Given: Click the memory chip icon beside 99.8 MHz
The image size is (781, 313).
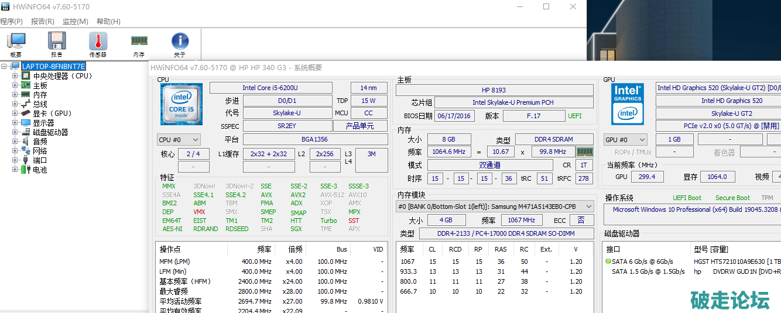Looking at the screenshot, I should 584,152.
